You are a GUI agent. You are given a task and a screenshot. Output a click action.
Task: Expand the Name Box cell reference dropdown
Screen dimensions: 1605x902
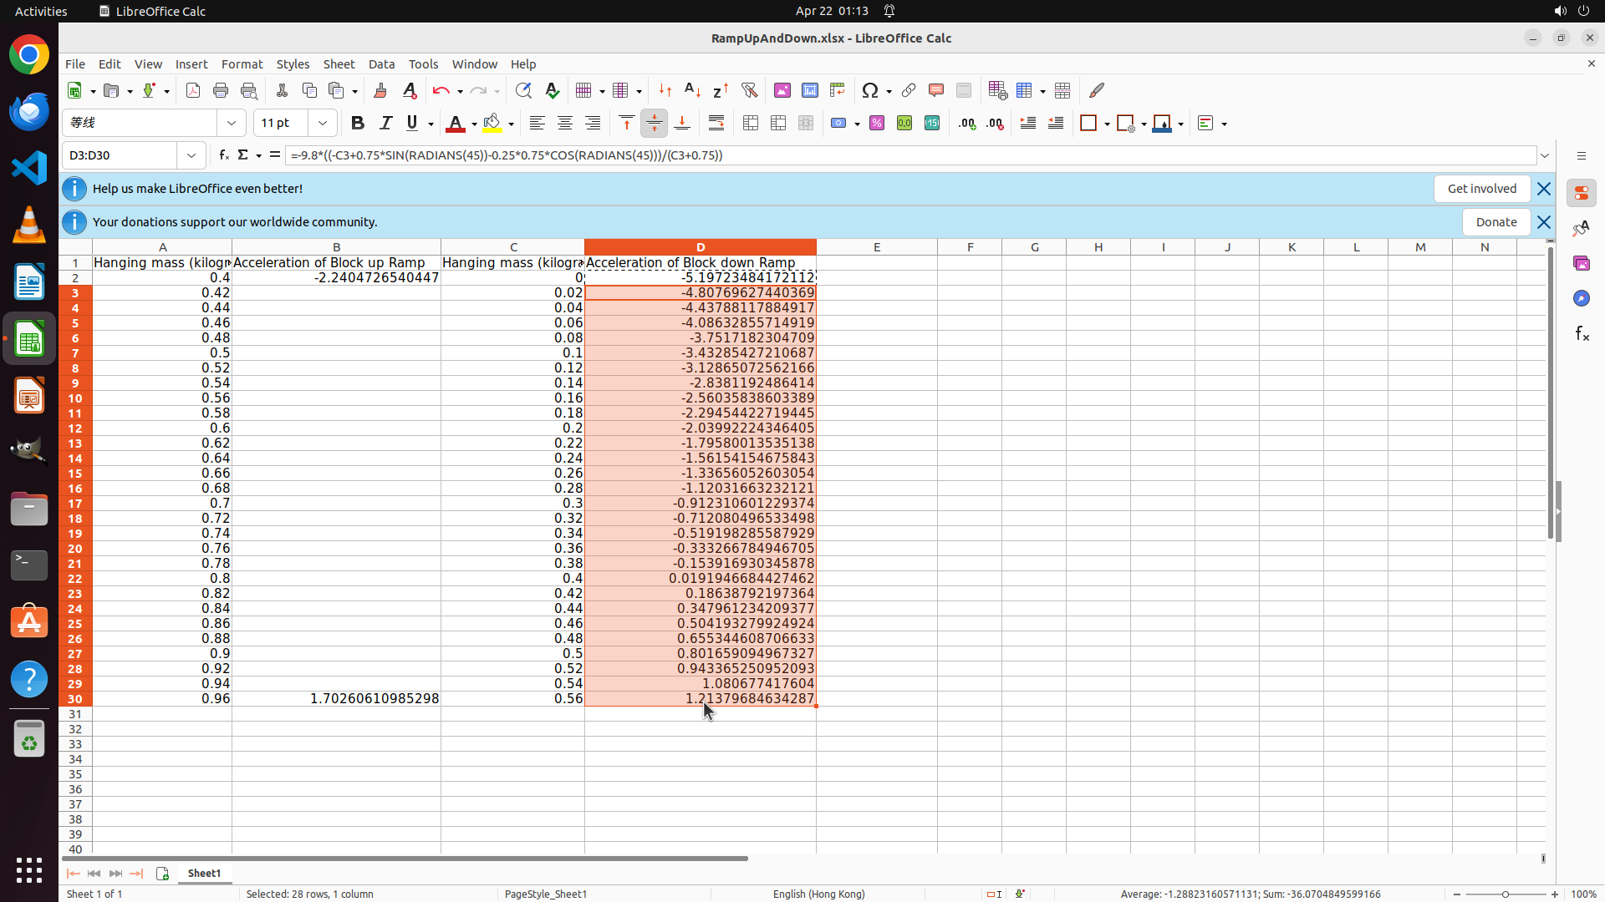coord(191,155)
